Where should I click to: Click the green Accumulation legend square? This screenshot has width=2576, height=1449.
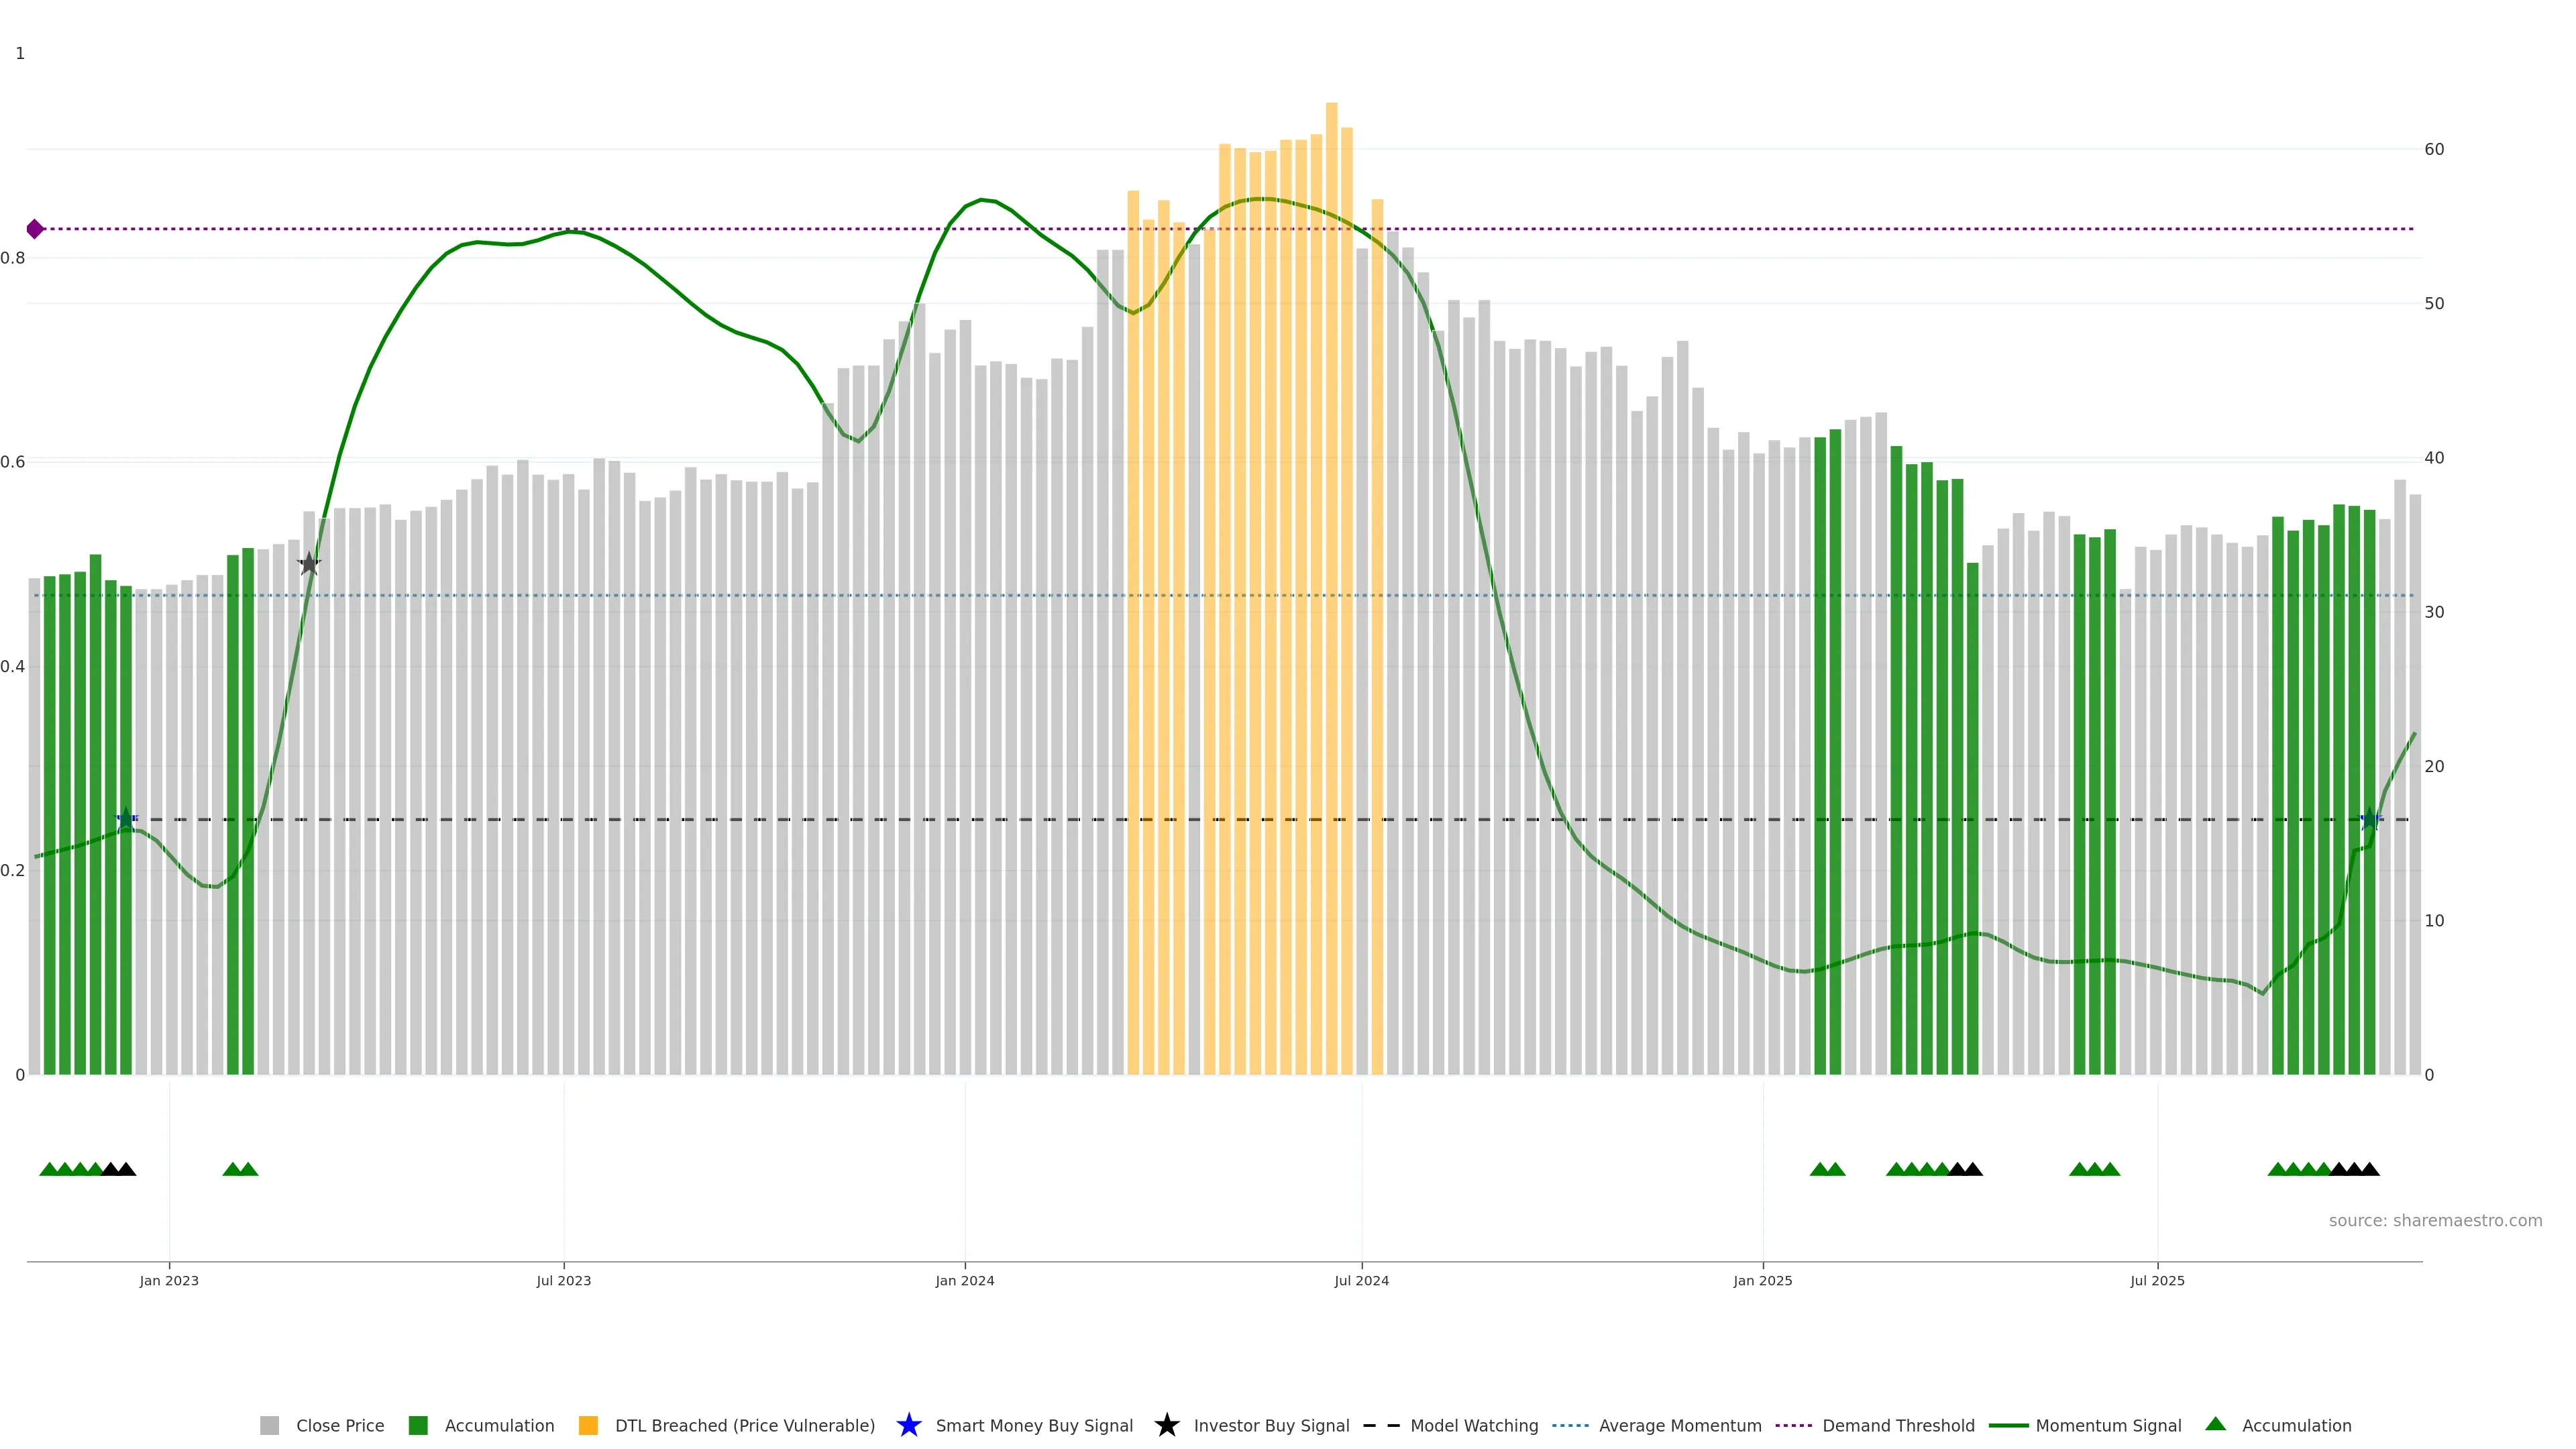(x=418, y=1425)
